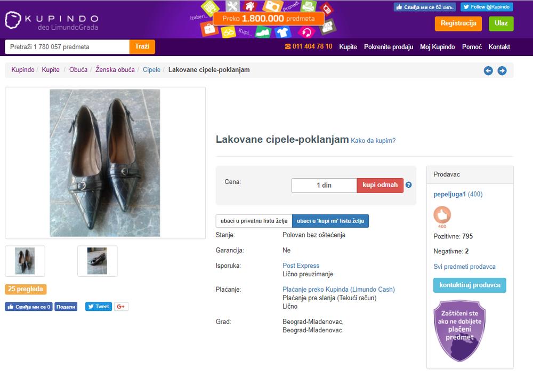Share on Google Plus icon
Viewport: 533px width, 377px height.
click(121, 307)
